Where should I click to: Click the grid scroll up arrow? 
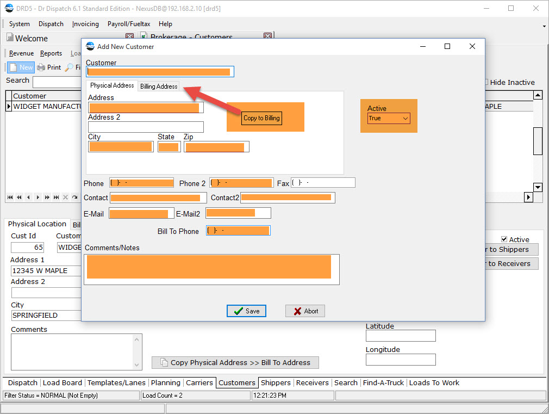click(x=538, y=95)
